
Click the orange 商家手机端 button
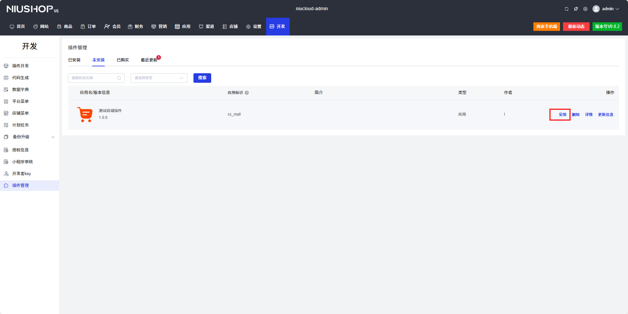[547, 26]
